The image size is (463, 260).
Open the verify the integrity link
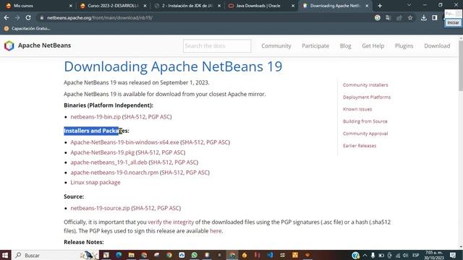171,222
